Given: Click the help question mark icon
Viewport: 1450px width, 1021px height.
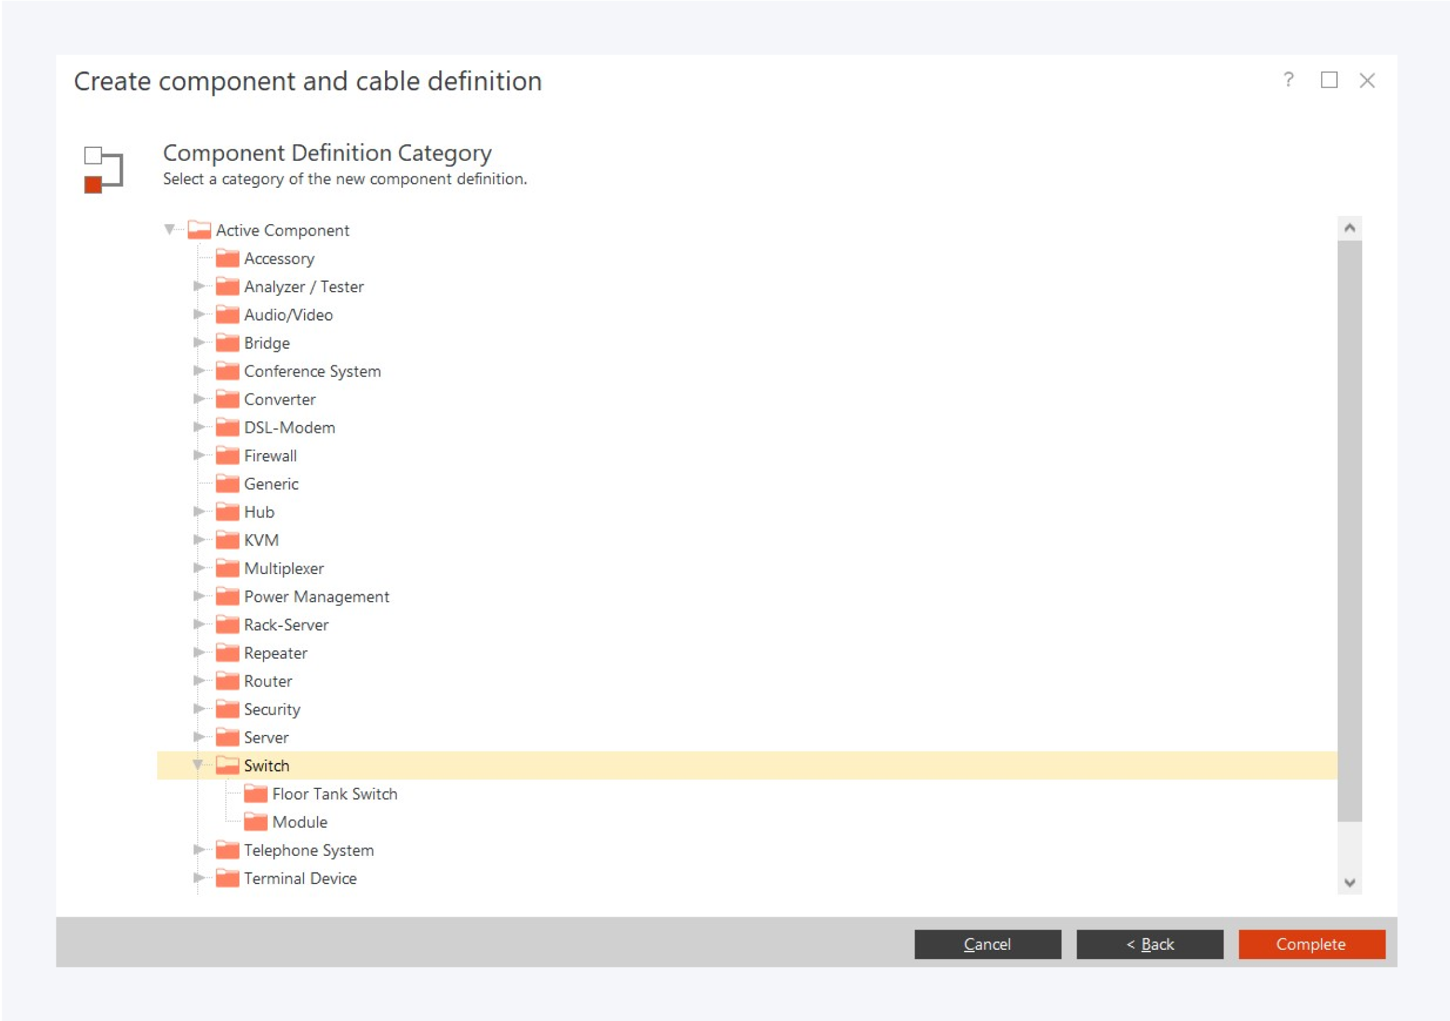Looking at the screenshot, I should [x=1288, y=80].
